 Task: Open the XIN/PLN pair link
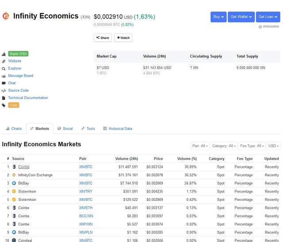click(x=86, y=232)
